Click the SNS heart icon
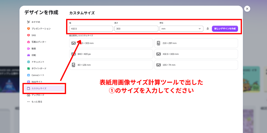The width and height of the screenshot is (267, 133). tap(28, 35)
